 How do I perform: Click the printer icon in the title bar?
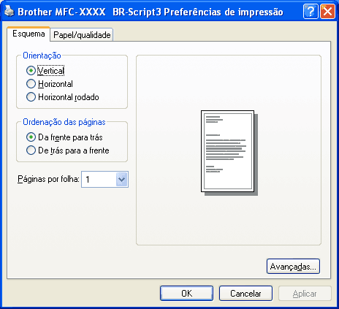[9, 12]
